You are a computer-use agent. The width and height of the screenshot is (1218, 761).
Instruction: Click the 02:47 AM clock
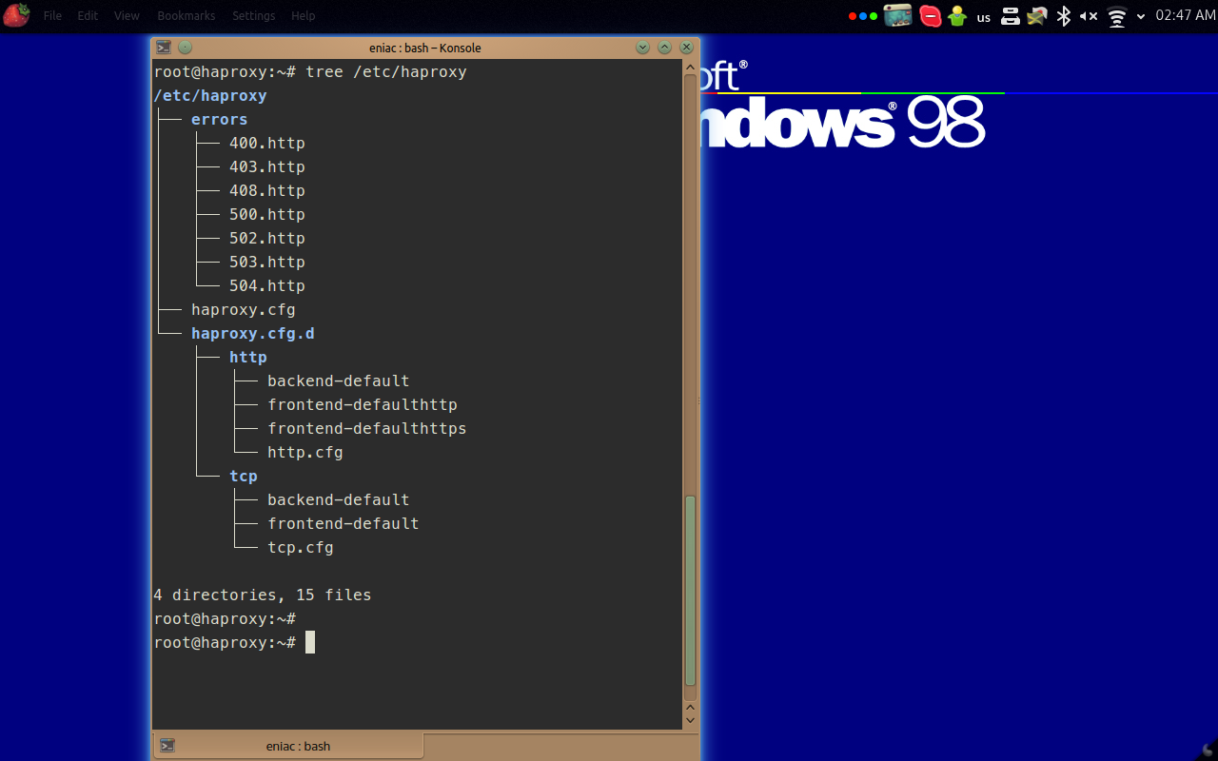pos(1186,16)
